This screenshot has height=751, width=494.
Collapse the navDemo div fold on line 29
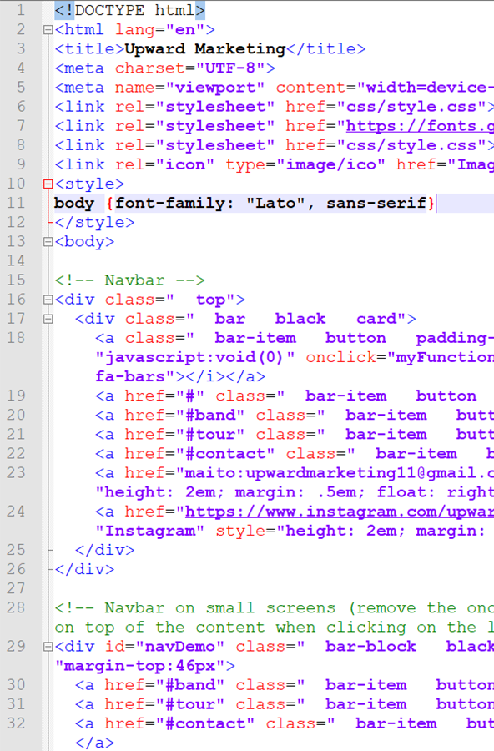pos(48,647)
